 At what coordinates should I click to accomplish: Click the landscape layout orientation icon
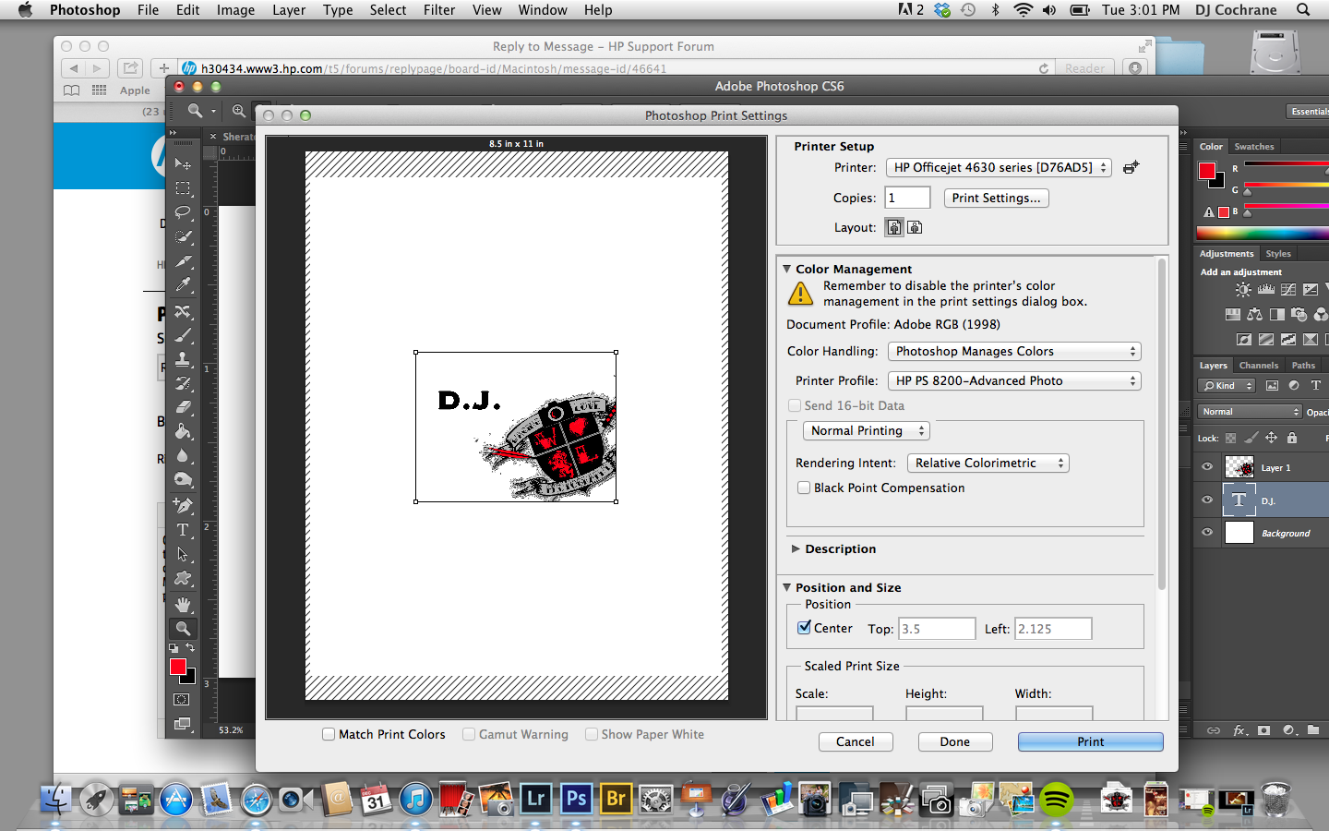(915, 227)
